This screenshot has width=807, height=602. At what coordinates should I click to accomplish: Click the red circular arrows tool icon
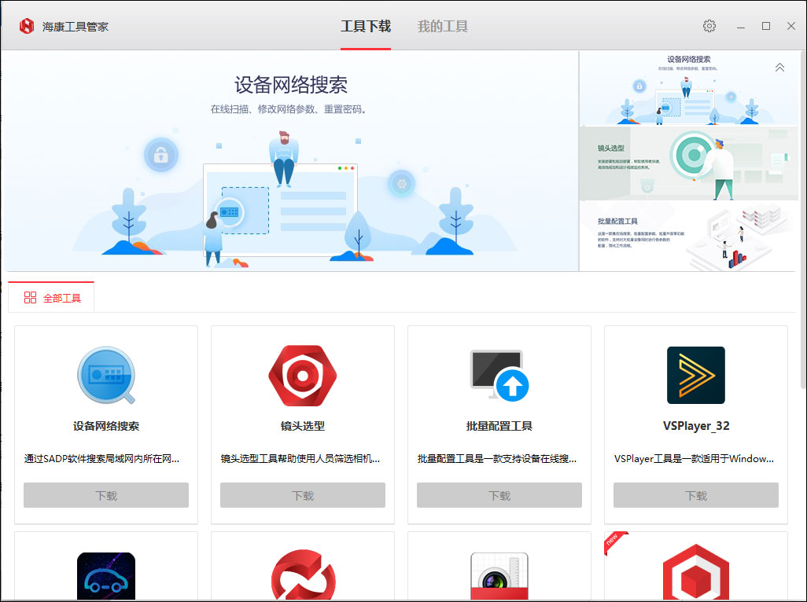(x=303, y=574)
